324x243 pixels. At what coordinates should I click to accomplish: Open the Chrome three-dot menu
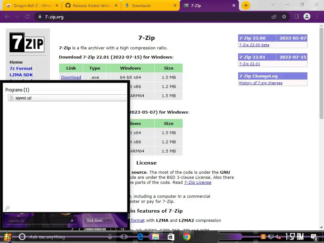[317, 16]
